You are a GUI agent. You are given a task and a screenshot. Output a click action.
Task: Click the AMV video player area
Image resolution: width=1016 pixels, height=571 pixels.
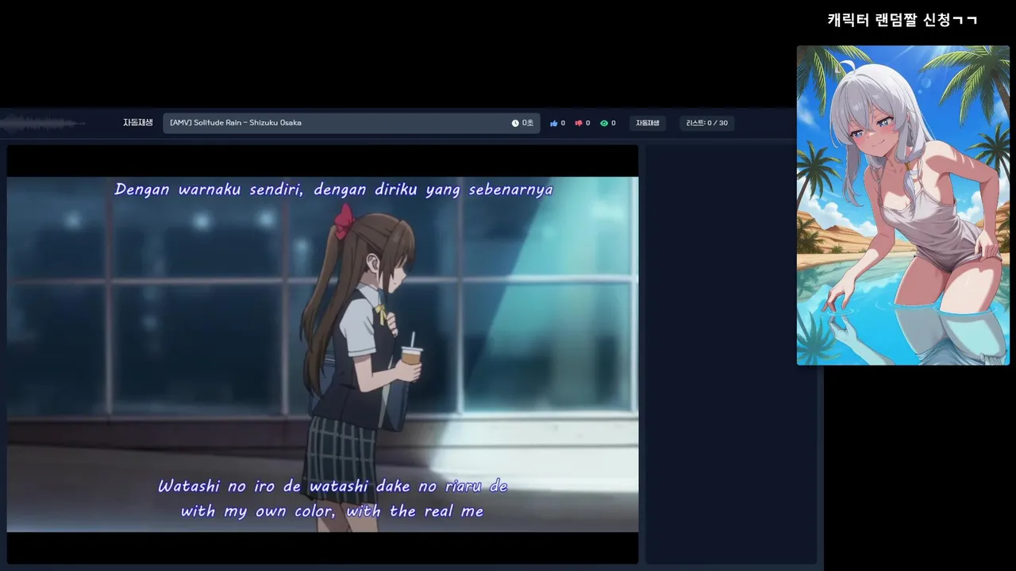tap(322, 354)
